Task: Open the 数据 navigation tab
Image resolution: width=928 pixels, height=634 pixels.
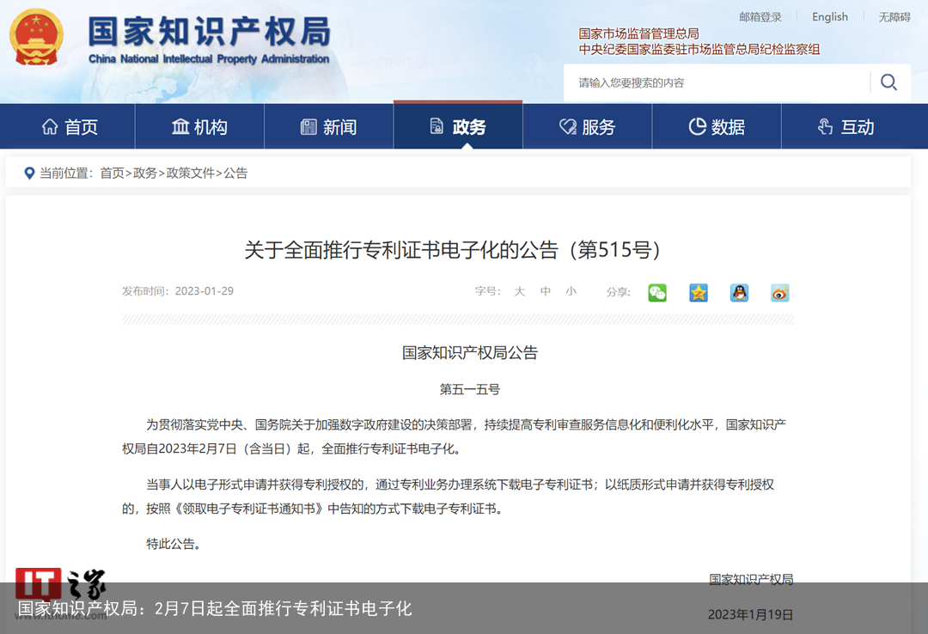Action: click(x=717, y=126)
